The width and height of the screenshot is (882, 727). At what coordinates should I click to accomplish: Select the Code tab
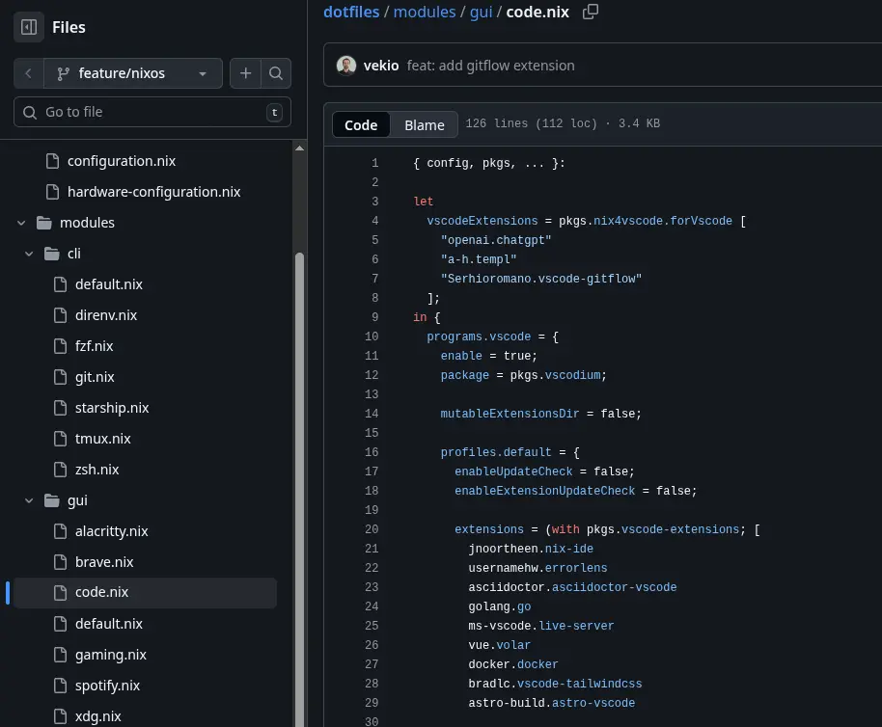[x=361, y=123]
